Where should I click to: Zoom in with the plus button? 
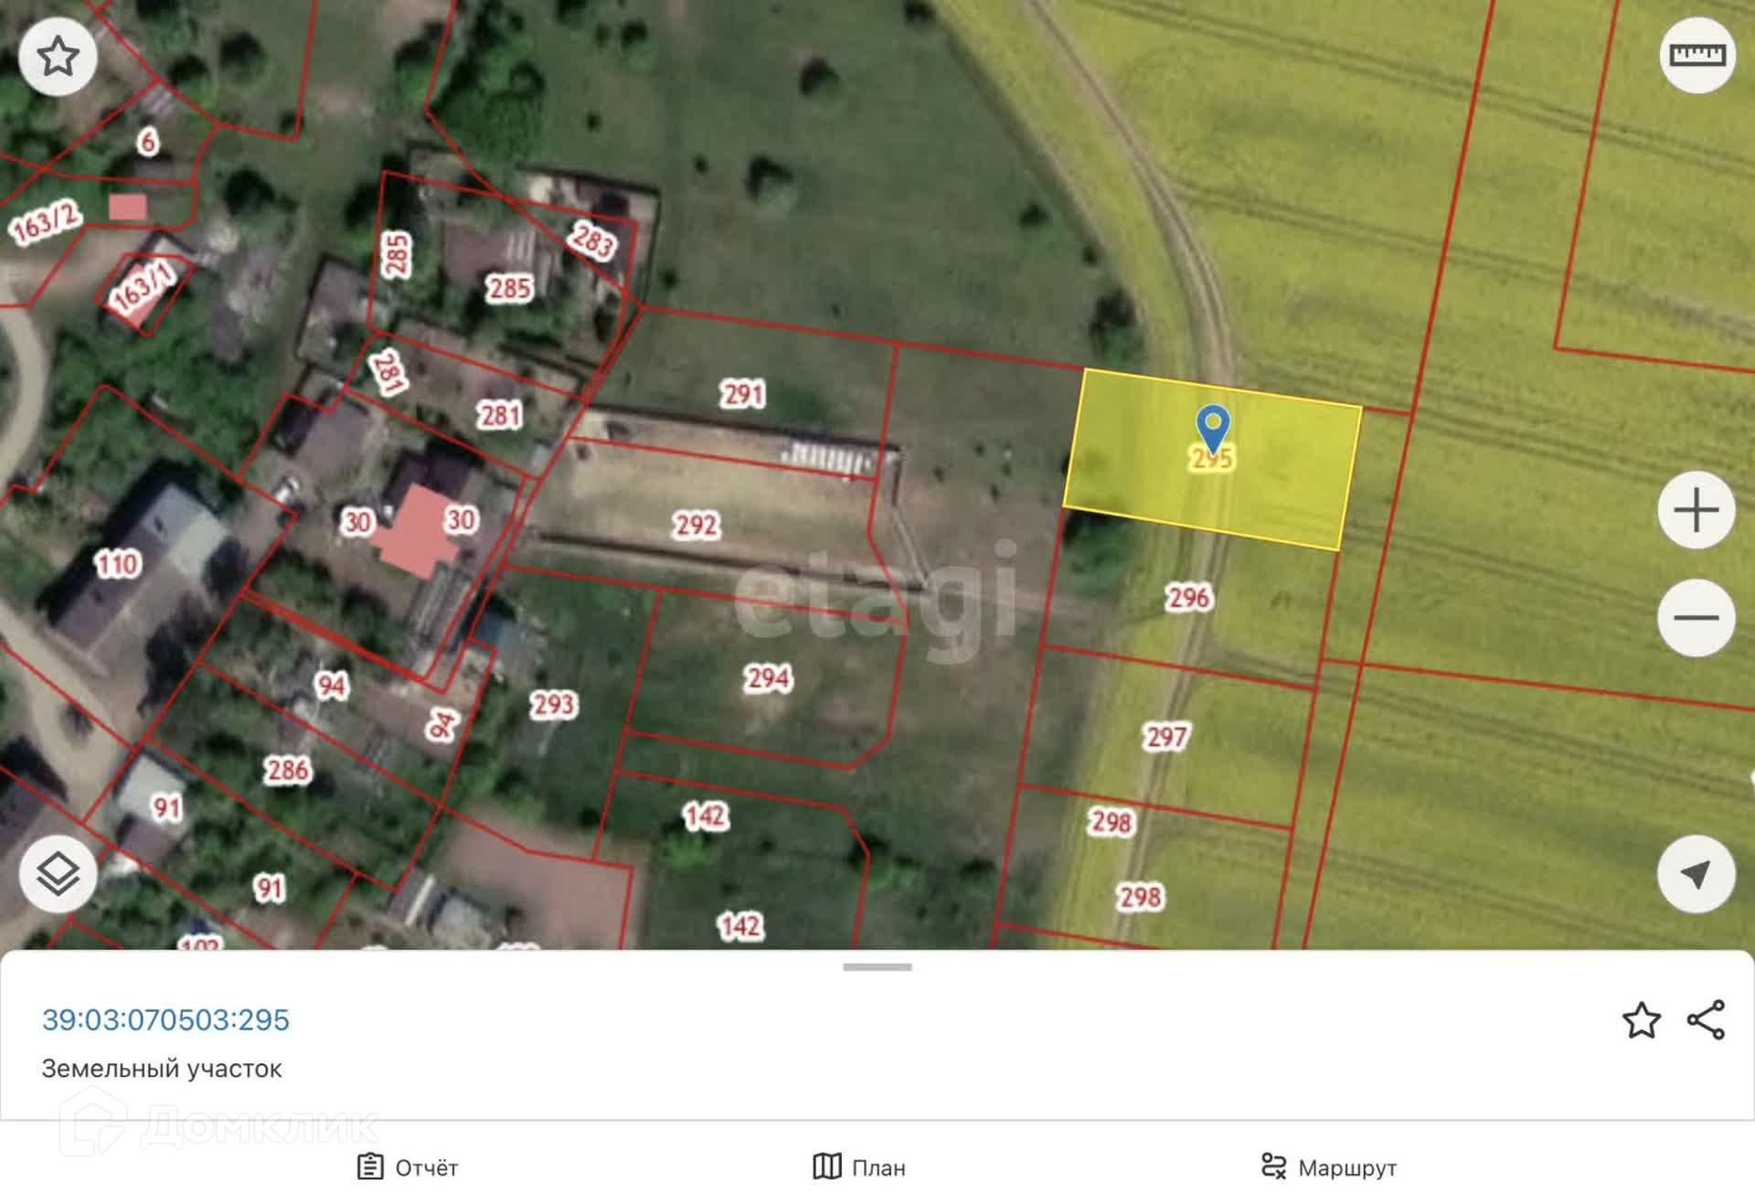pyautogui.click(x=1696, y=510)
